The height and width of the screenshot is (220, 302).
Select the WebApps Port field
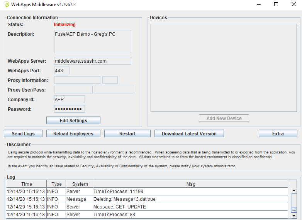62,70
